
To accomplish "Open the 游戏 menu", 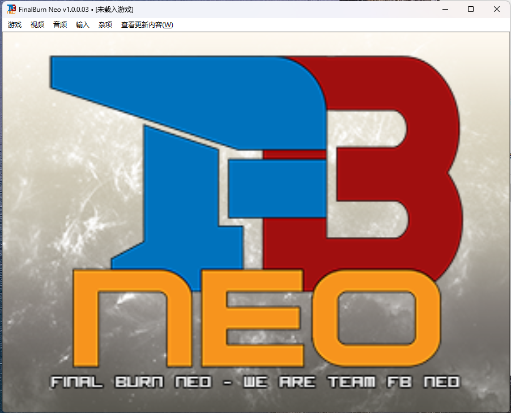I will 15,25.
